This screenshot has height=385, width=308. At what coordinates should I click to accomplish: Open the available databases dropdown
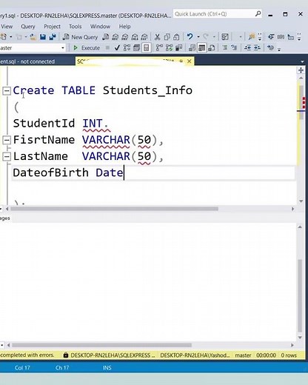point(63,47)
